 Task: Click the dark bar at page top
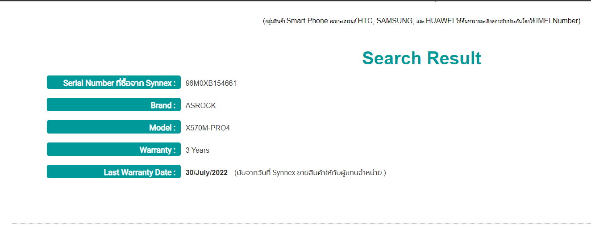295,1
